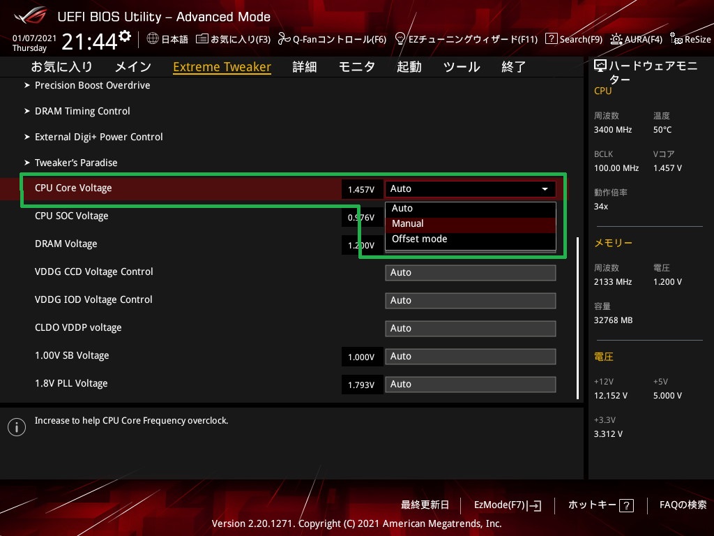Screen dimensions: 714x536
Task: Click the 32768 MB memory capacity reading
Action: (613, 320)
